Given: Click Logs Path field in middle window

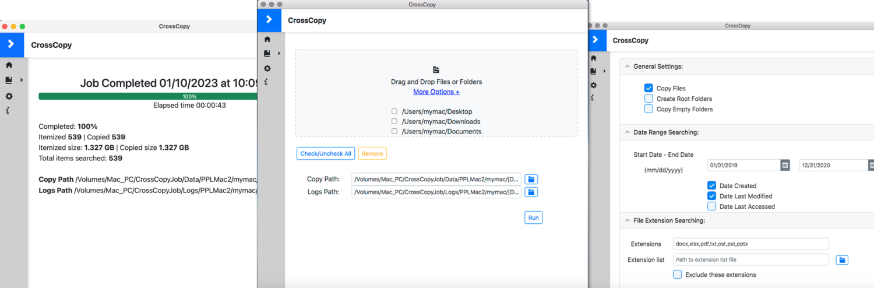Looking at the screenshot, I should tap(436, 192).
